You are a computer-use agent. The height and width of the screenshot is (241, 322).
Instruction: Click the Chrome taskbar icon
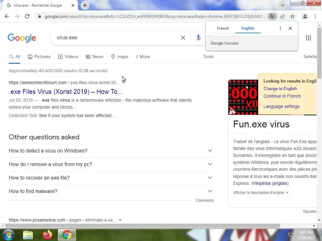tap(67, 235)
